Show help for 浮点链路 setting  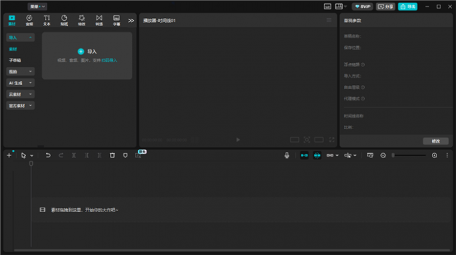point(363,65)
